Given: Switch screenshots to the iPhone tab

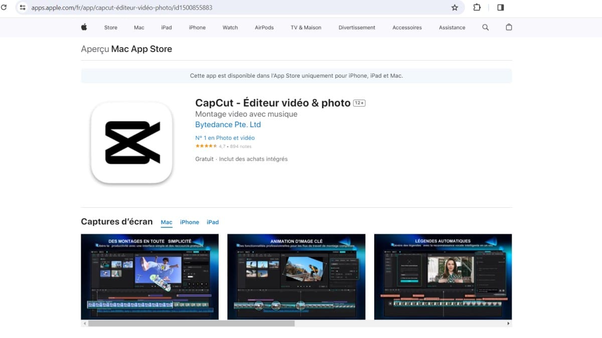Looking at the screenshot, I should 189,222.
